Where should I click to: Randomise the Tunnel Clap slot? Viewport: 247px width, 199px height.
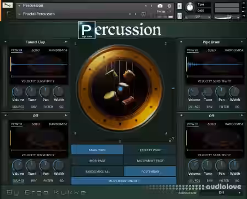tap(58, 50)
